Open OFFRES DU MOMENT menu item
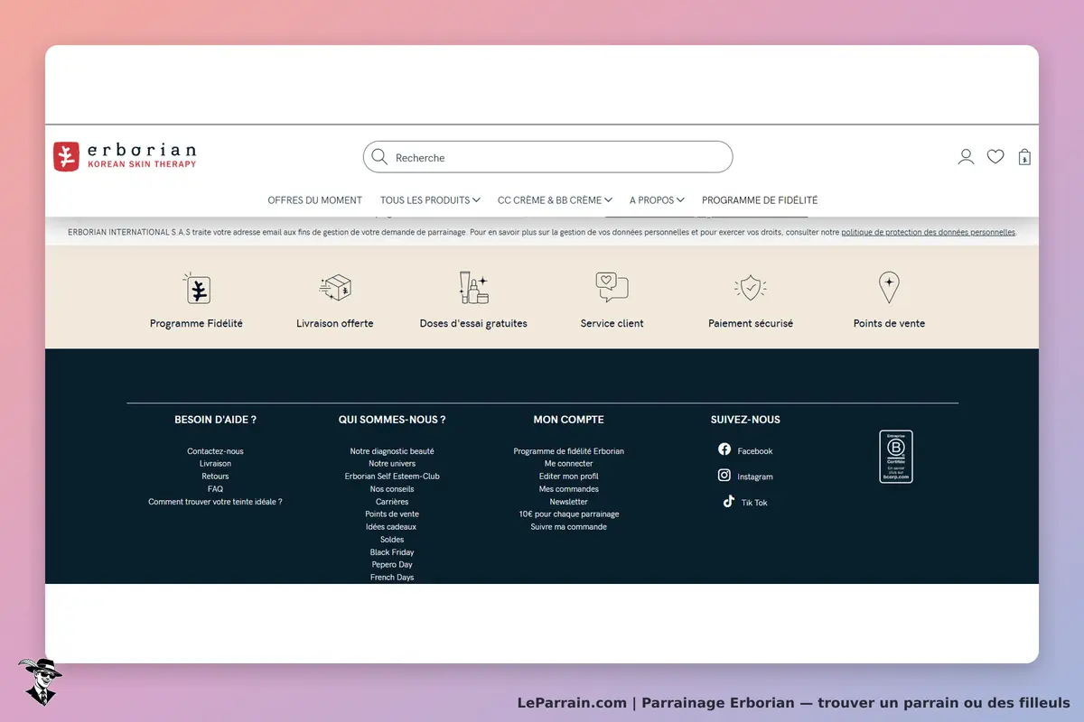The height and width of the screenshot is (722, 1084). pyautogui.click(x=315, y=200)
